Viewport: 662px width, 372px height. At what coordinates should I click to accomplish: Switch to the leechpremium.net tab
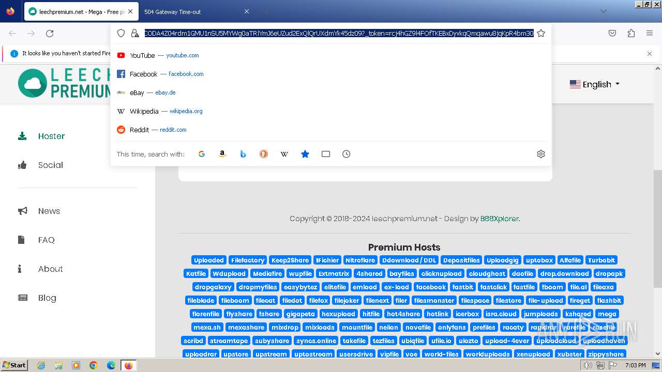pos(81,11)
